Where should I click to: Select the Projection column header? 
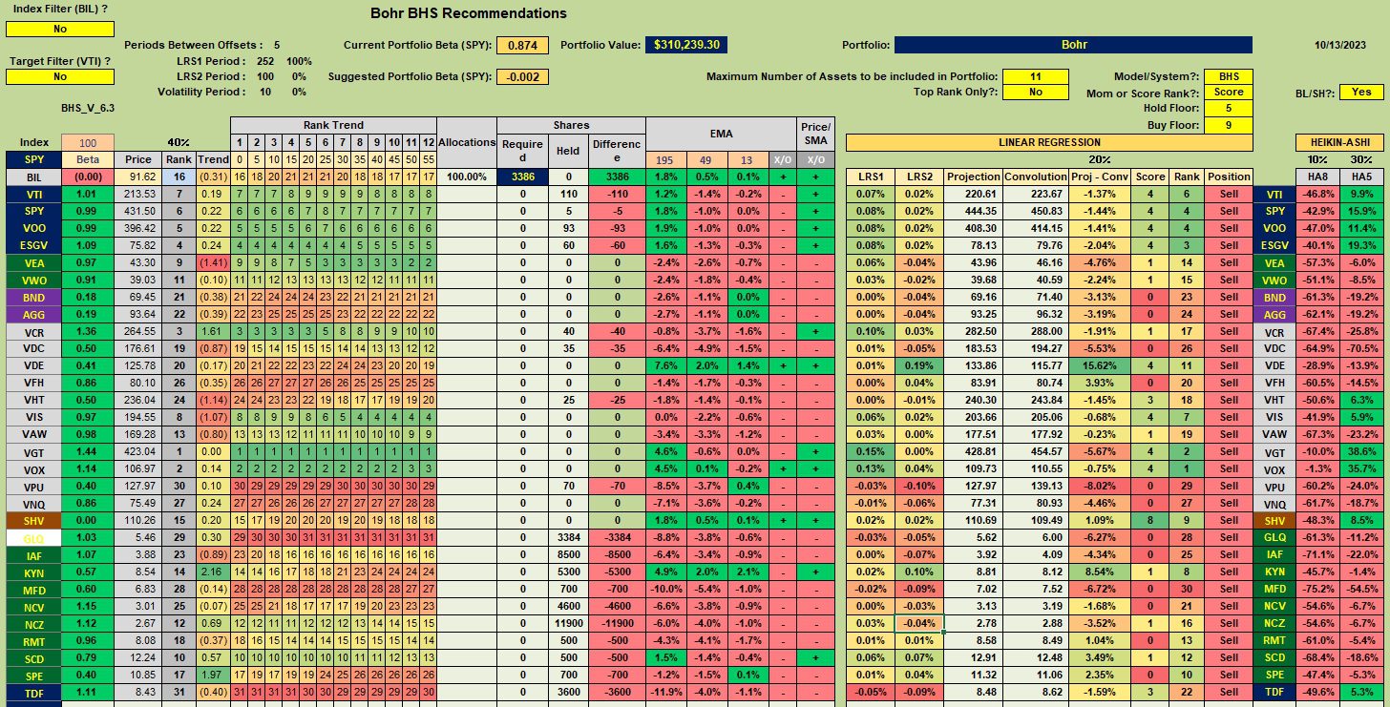click(x=973, y=177)
